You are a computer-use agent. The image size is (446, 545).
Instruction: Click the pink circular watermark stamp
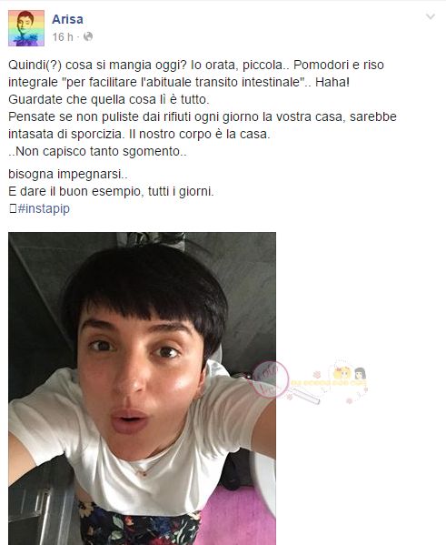click(x=271, y=379)
